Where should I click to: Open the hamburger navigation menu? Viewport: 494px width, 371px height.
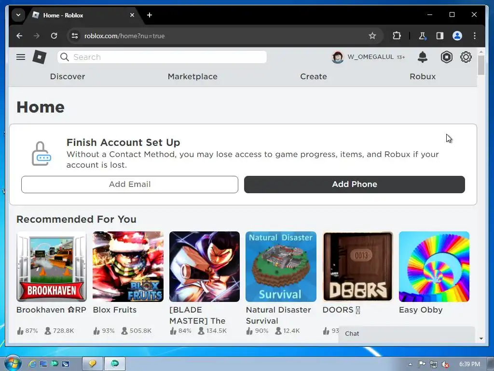(21, 57)
